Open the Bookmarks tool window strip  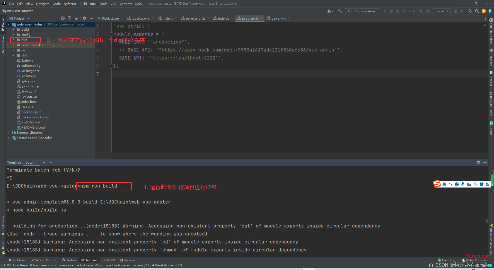[3, 226]
